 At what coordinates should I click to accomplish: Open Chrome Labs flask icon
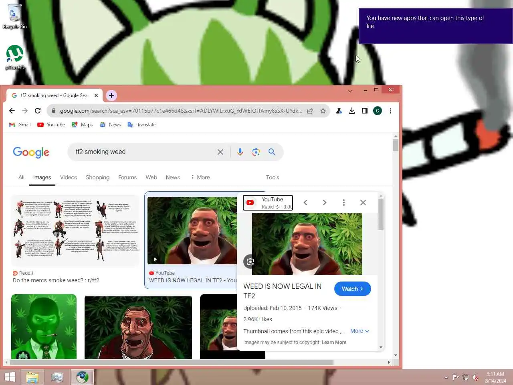339,111
